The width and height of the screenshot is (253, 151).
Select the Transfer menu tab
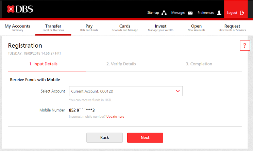53,28
